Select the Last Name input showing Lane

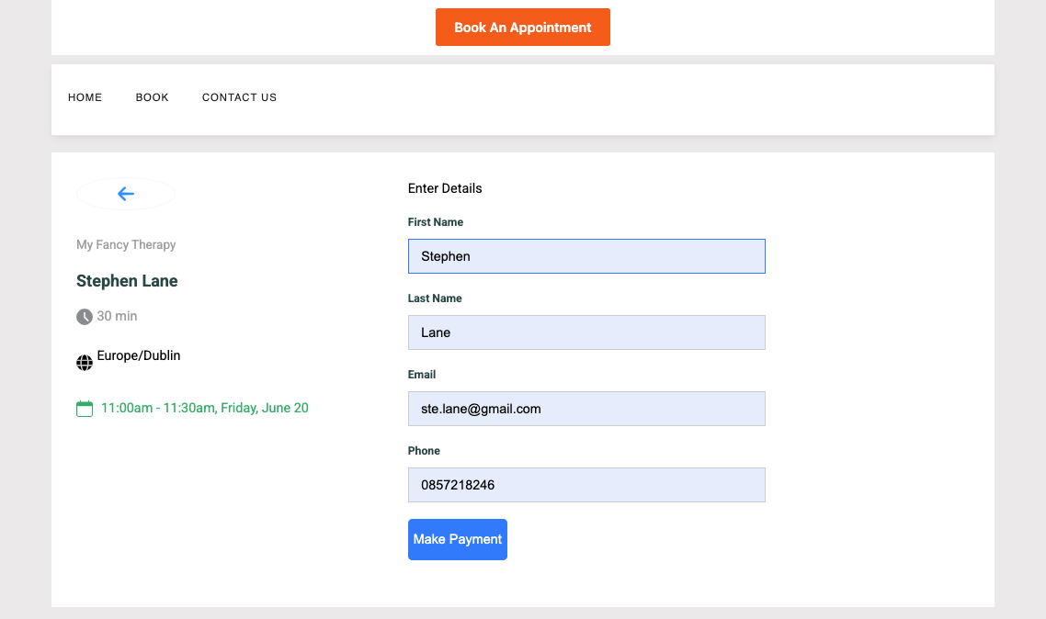(x=586, y=332)
